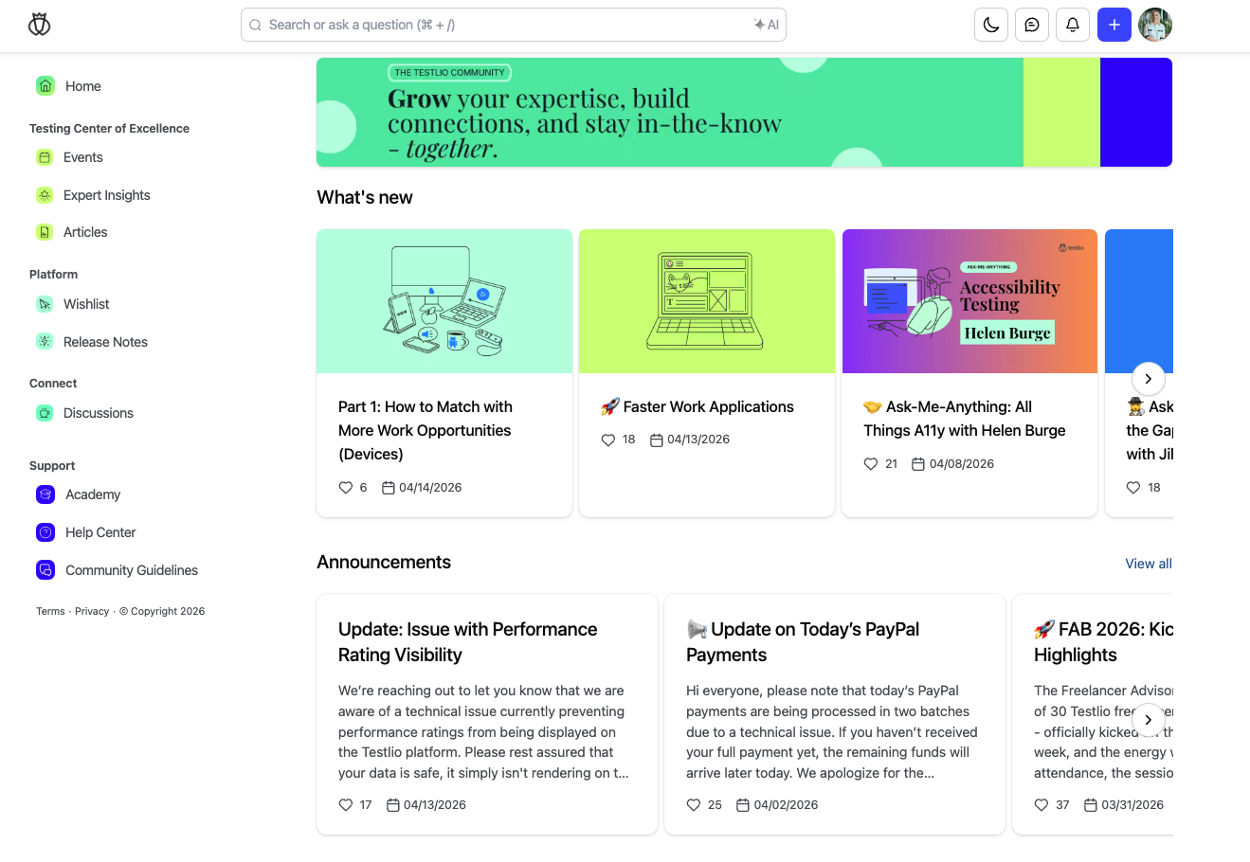Viewport: 1250px width, 862px height.
Task: Open Discussions page
Action: click(x=98, y=413)
